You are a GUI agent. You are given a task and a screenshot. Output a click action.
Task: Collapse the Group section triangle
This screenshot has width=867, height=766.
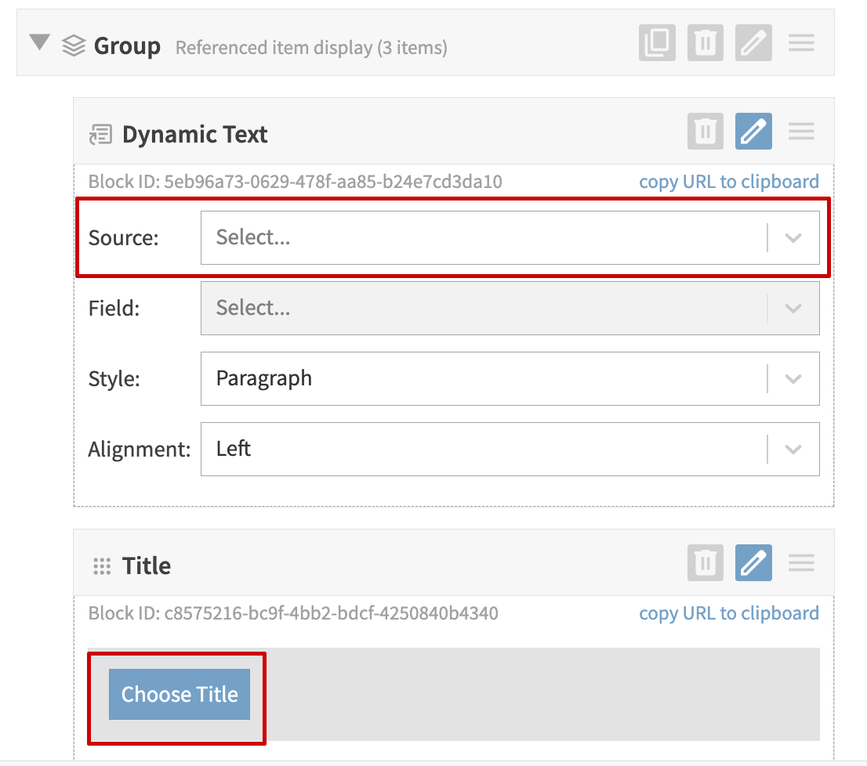point(38,43)
